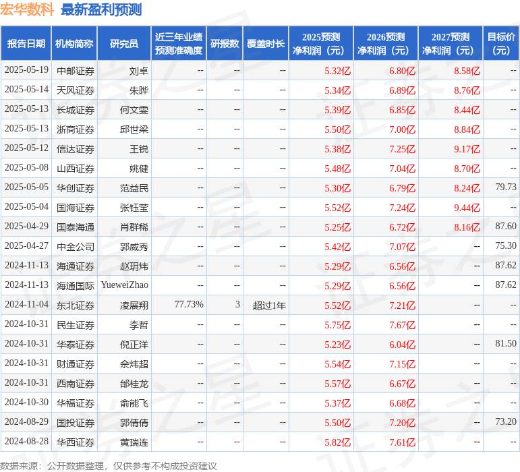The height and width of the screenshot is (472, 520).
Task: Click the 华泰证券 institution cell
Action: click(x=76, y=345)
